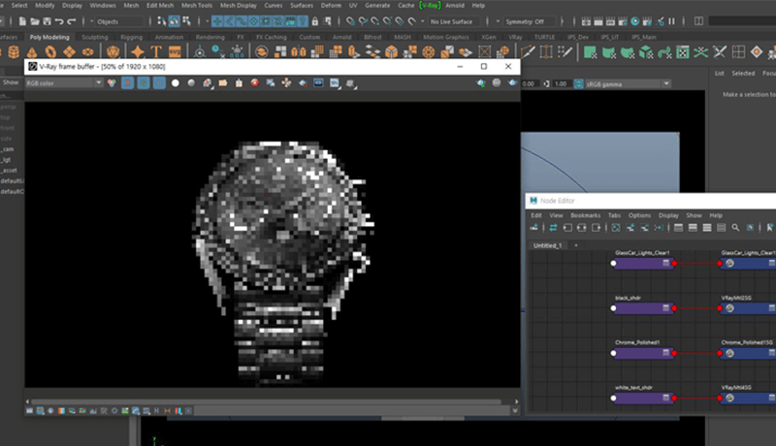Toggle the monochromatic gray sphere in frame buffer
Image resolution: width=776 pixels, height=446 pixels.
click(191, 83)
